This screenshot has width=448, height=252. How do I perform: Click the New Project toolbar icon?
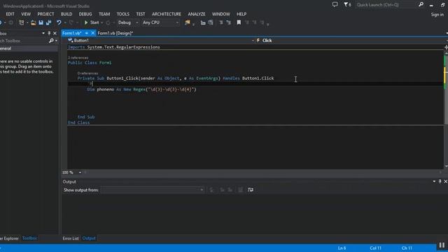pyautogui.click(x=22, y=22)
